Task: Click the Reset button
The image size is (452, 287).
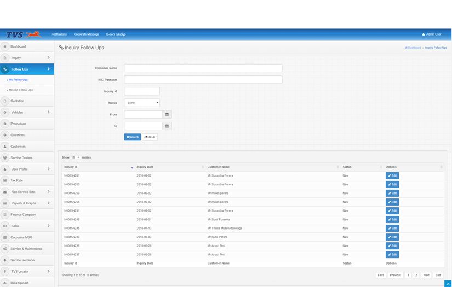Action: point(150,137)
